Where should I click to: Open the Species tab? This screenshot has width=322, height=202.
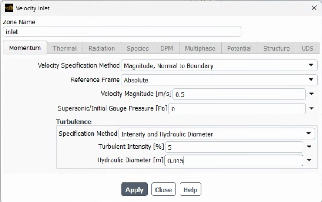coord(138,48)
